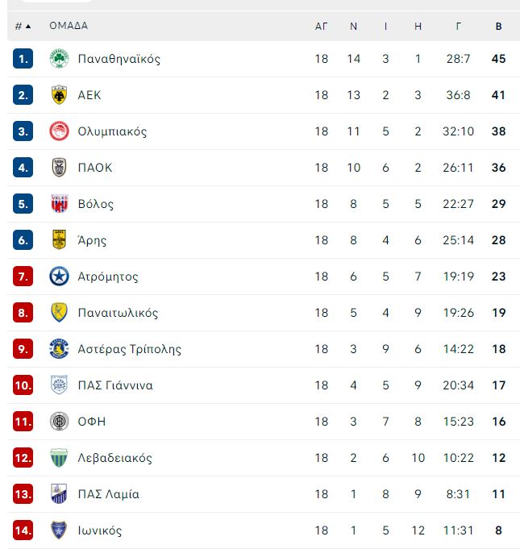Sort table by the # rank column
This screenshot has height=549, width=520.
pos(23,26)
